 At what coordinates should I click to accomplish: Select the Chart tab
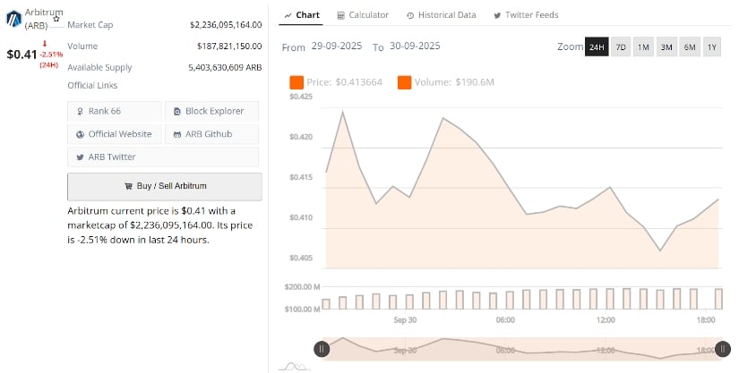point(301,15)
